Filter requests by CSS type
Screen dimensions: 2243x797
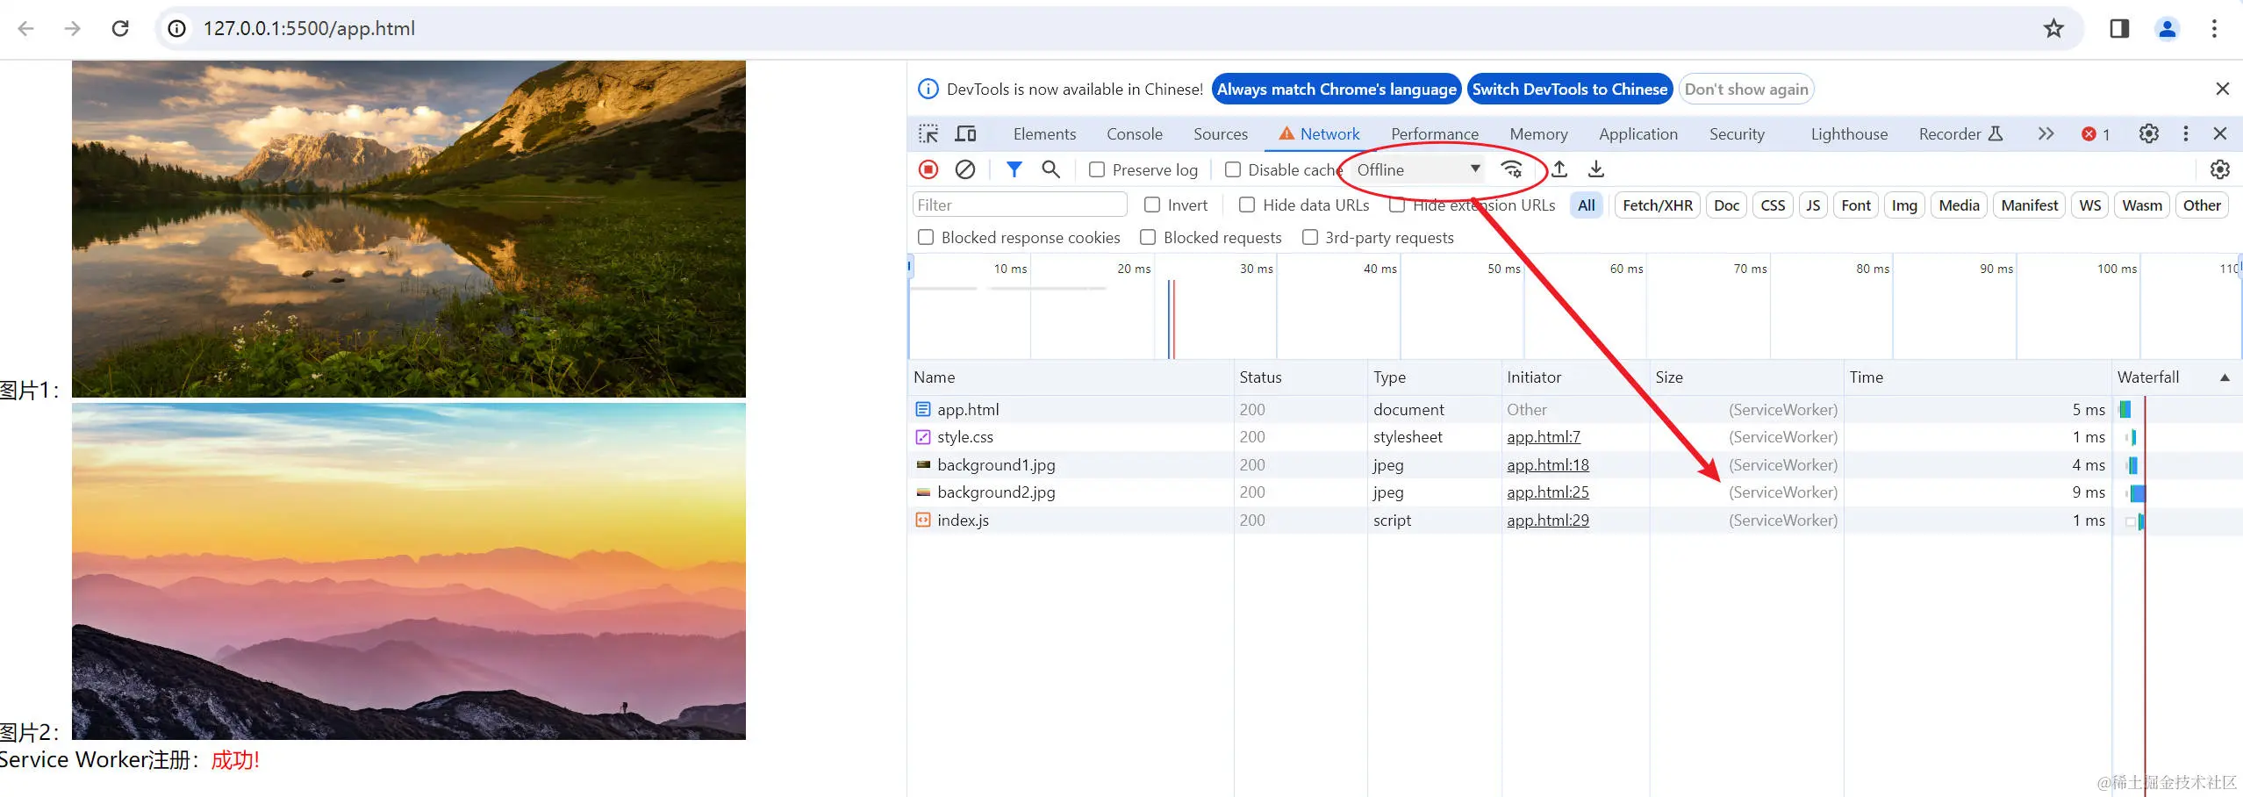1773,205
